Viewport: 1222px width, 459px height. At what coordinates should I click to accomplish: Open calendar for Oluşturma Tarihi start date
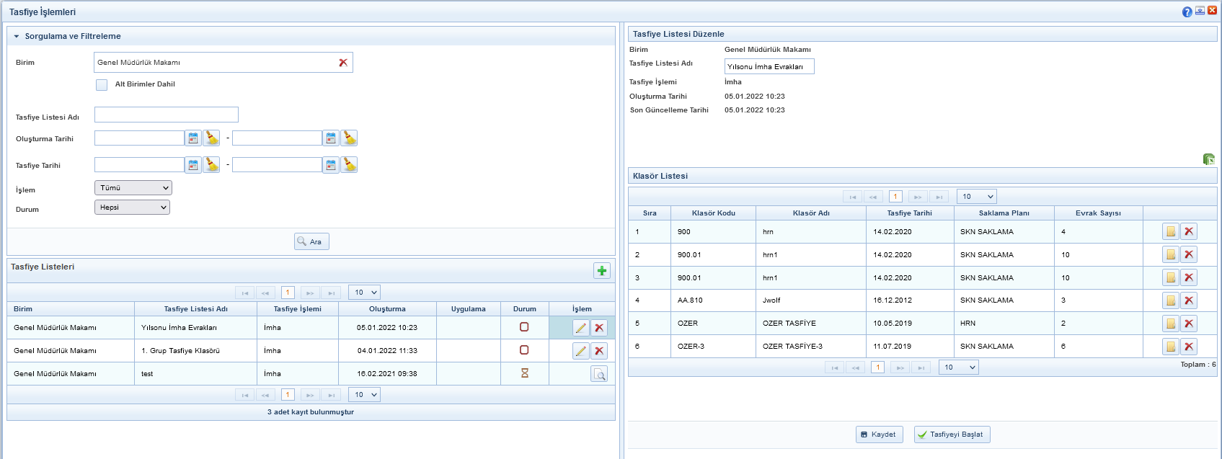tap(193, 138)
